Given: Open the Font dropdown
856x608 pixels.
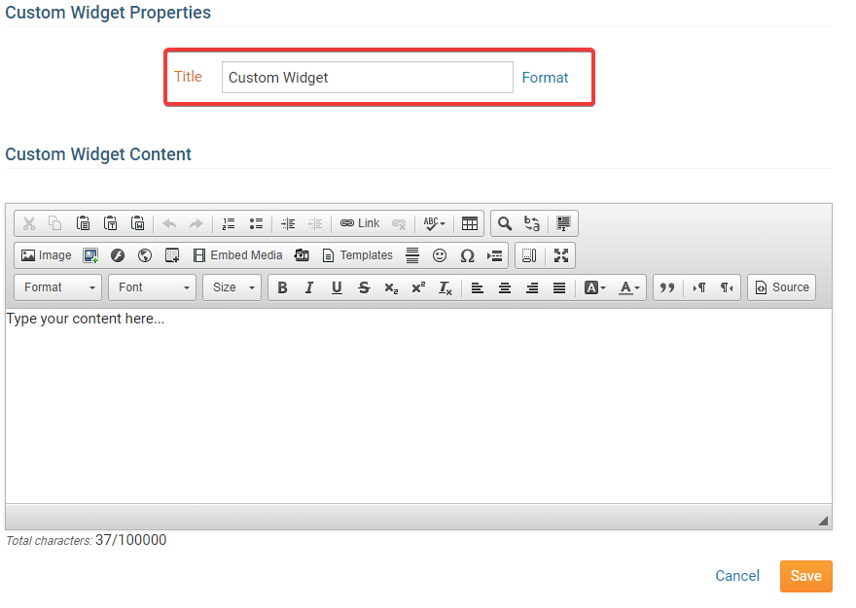Looking at the screenshot, I should 152,287.
